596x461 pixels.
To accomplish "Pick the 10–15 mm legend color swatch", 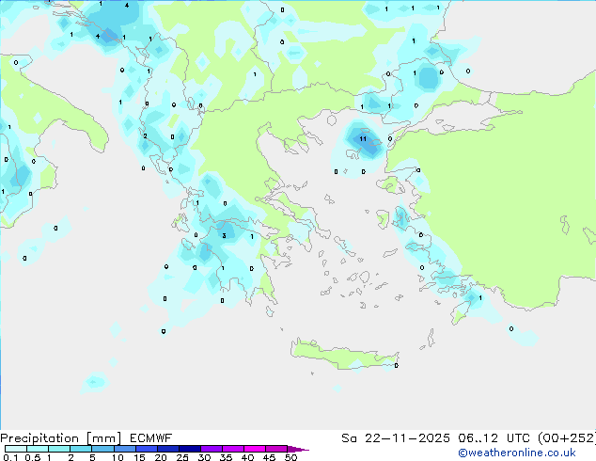I will [x=124, y=449].
